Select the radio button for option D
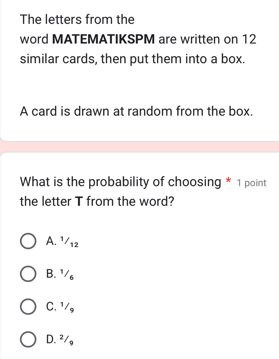 tap(28, 340)
